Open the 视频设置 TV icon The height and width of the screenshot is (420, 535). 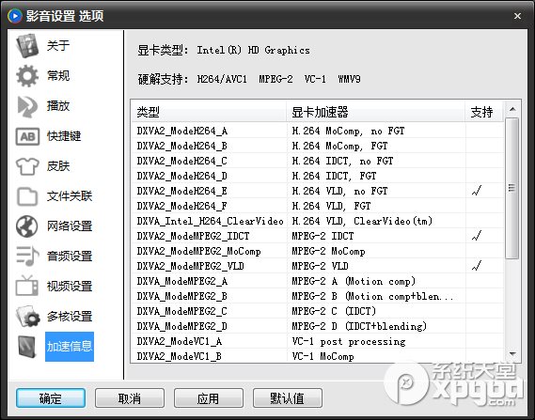point(27,286)
